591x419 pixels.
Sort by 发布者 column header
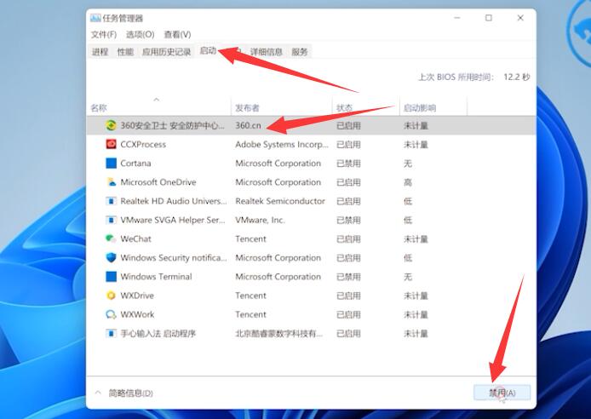(282, 108)
